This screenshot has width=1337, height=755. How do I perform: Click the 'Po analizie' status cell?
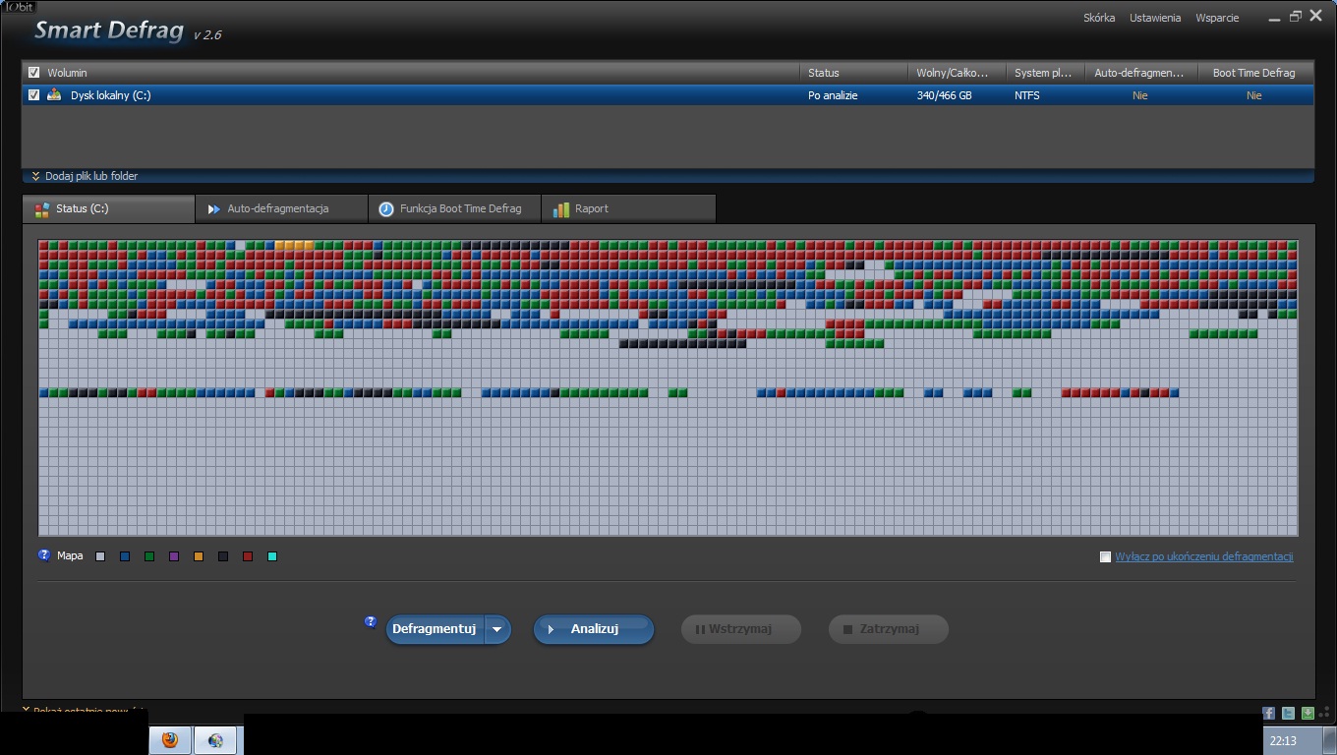tap(833, 95)
